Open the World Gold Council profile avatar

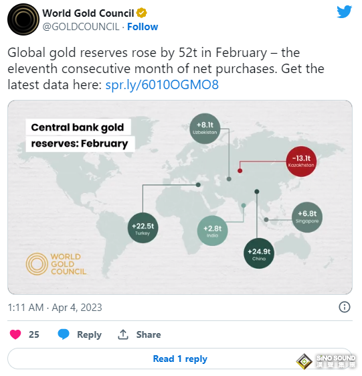pos(23,19)
